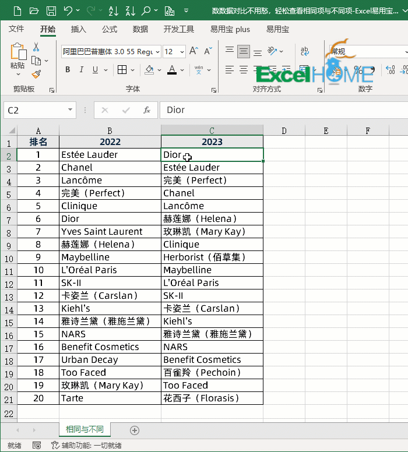Select the 相同与不同 sheet tab
Viewport: 408px width, 452px height.
tap(85, 429)
